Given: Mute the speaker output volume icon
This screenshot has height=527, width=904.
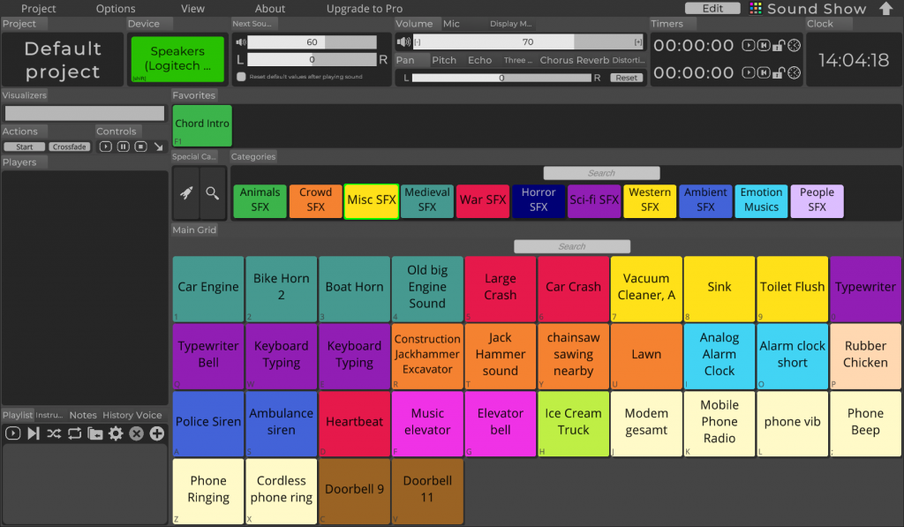Looking at the screenshot, I should pyautogui.click(x=240, y=41).
